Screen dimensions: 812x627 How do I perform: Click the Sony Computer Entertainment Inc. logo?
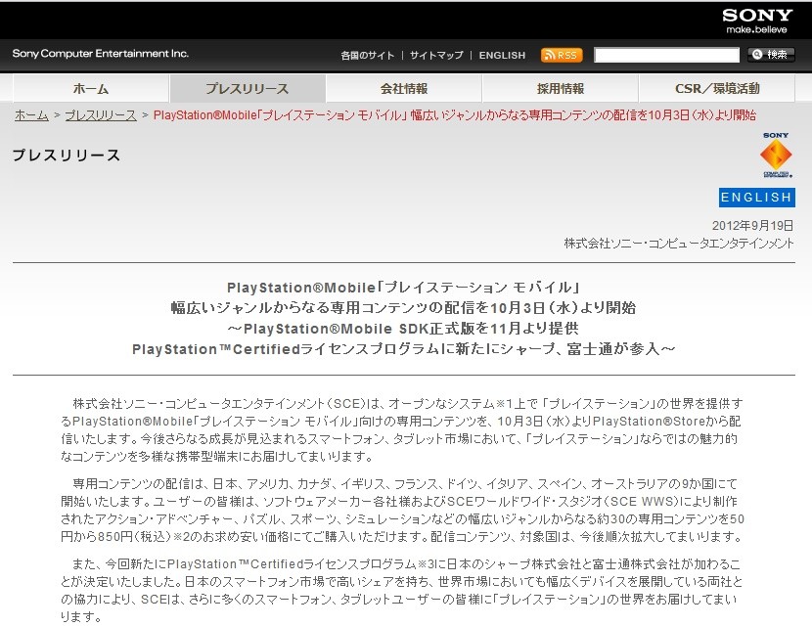(101, 54)
